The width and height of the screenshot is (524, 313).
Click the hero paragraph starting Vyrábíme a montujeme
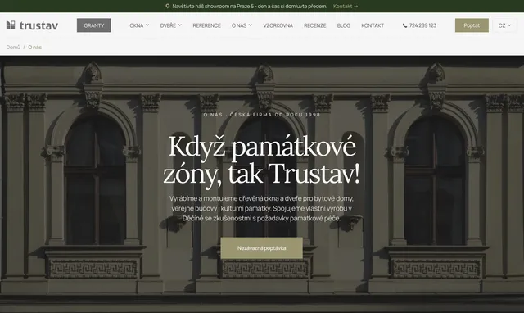point(261,208)
